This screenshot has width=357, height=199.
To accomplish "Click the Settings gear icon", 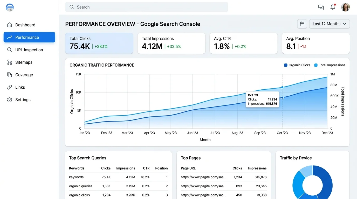I will 10,100.
